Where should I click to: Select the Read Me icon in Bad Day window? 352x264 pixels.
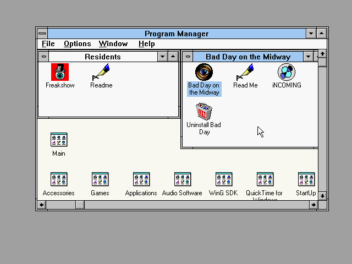(245, 72)
